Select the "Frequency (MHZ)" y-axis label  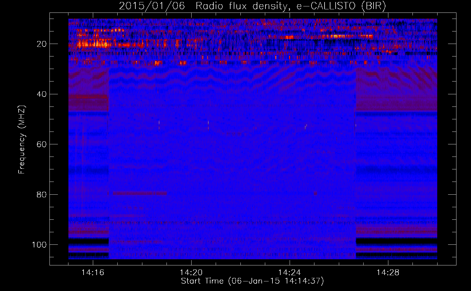22,139
